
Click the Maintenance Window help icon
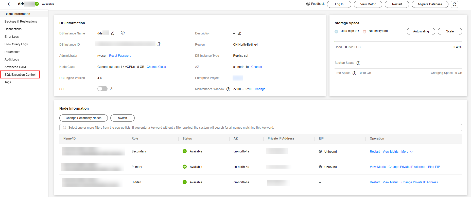pos(228,89)
